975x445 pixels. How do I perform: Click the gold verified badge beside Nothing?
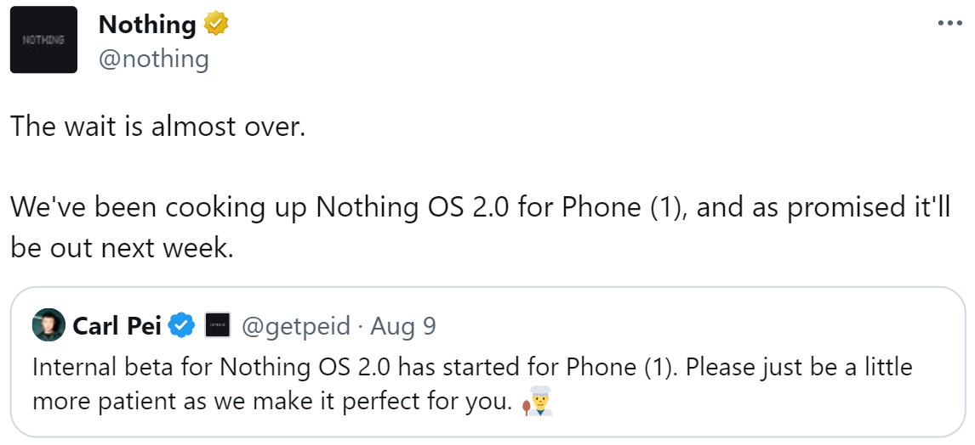click(216, 25)
